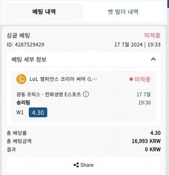Screen dimensions: 169x175
Task: Tap the info icon beside 한화생명 E스포츠
Action: (86, 94)
